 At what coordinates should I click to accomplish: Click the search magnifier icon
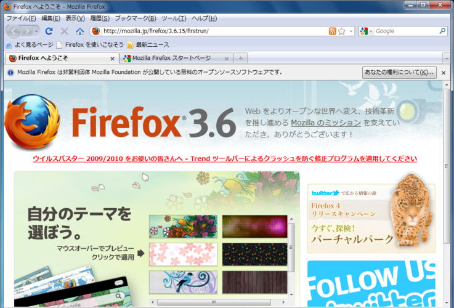442,31
